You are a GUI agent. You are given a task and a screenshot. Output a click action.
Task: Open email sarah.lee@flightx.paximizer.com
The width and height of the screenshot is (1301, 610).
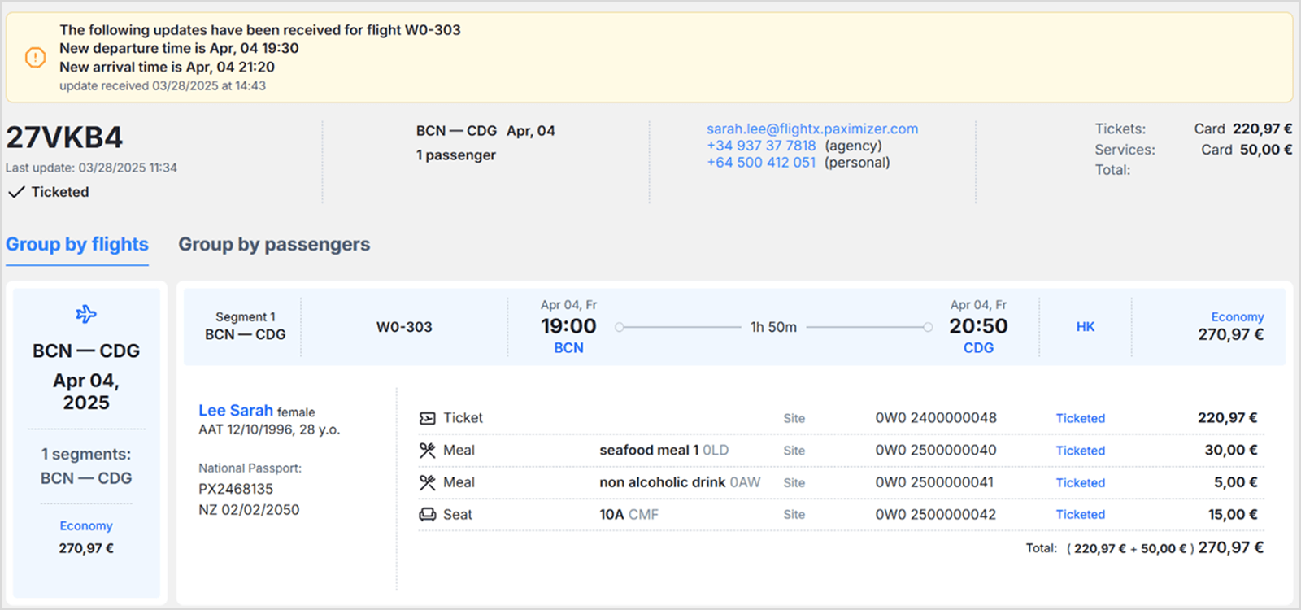point(812,129)
